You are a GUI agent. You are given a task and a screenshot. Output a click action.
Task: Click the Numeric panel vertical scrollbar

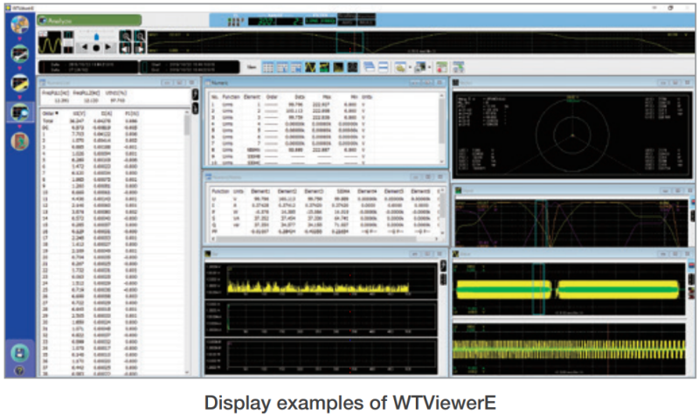(x=442, y=128)
